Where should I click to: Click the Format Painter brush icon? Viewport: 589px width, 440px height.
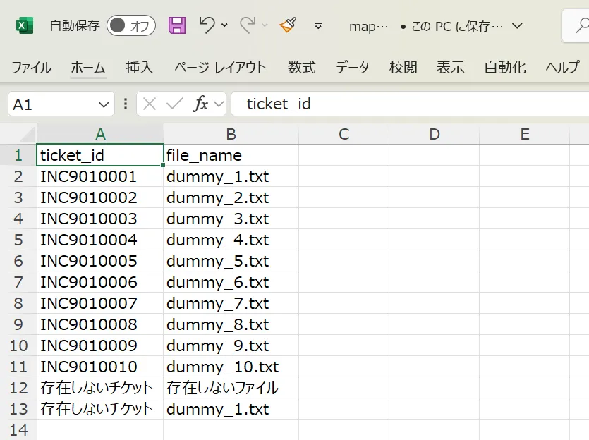[x=288, y=25]
